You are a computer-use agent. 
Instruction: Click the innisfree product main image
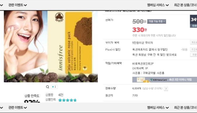click(x=51, y=46)
